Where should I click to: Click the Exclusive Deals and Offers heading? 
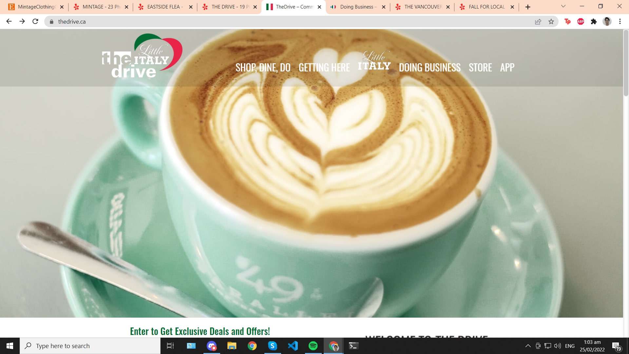(x=200, y=331)
